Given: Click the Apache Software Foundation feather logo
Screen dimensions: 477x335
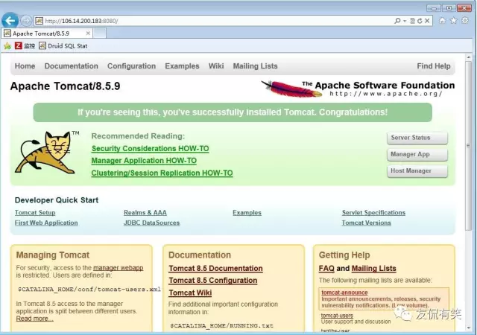Looking at the screenshot, I should click(358, 89).
